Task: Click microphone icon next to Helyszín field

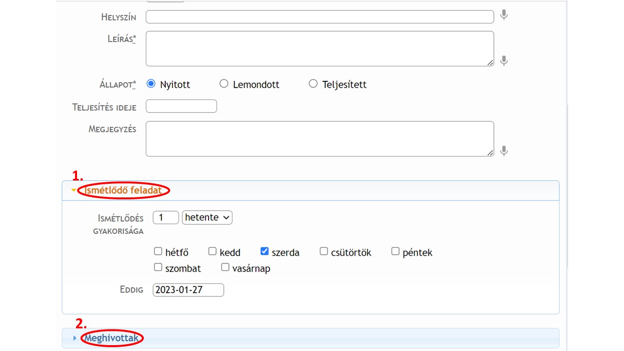Action: point(504,15)
